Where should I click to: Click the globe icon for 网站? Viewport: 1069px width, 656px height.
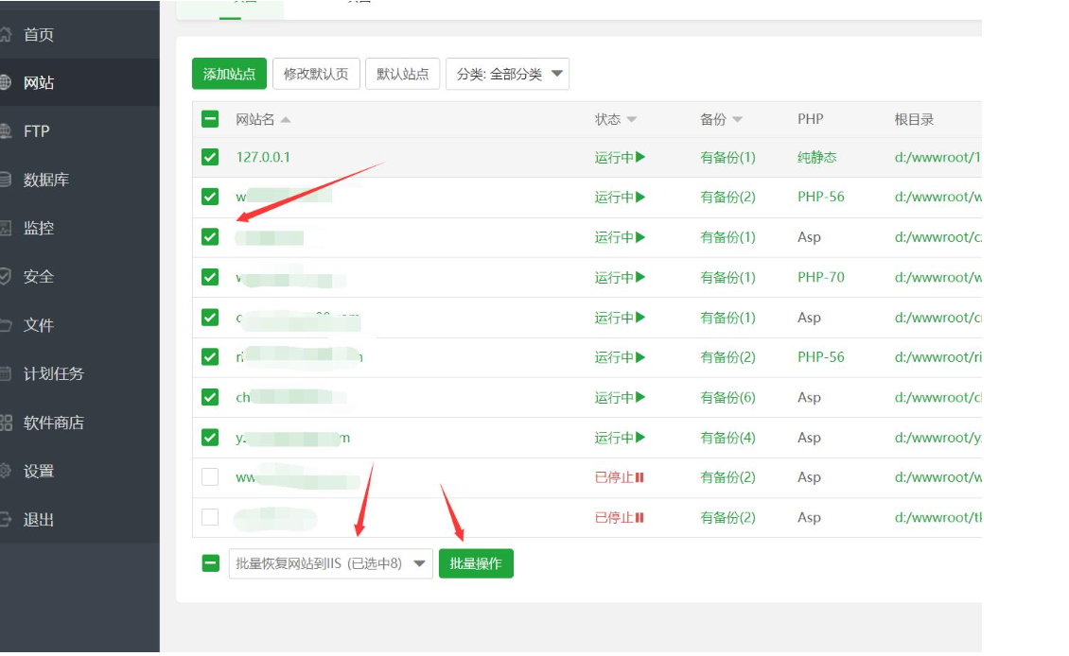tap(6, 83)
